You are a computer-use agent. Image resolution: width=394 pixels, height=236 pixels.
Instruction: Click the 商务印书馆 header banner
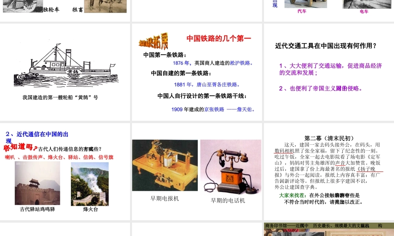(329, 225)
